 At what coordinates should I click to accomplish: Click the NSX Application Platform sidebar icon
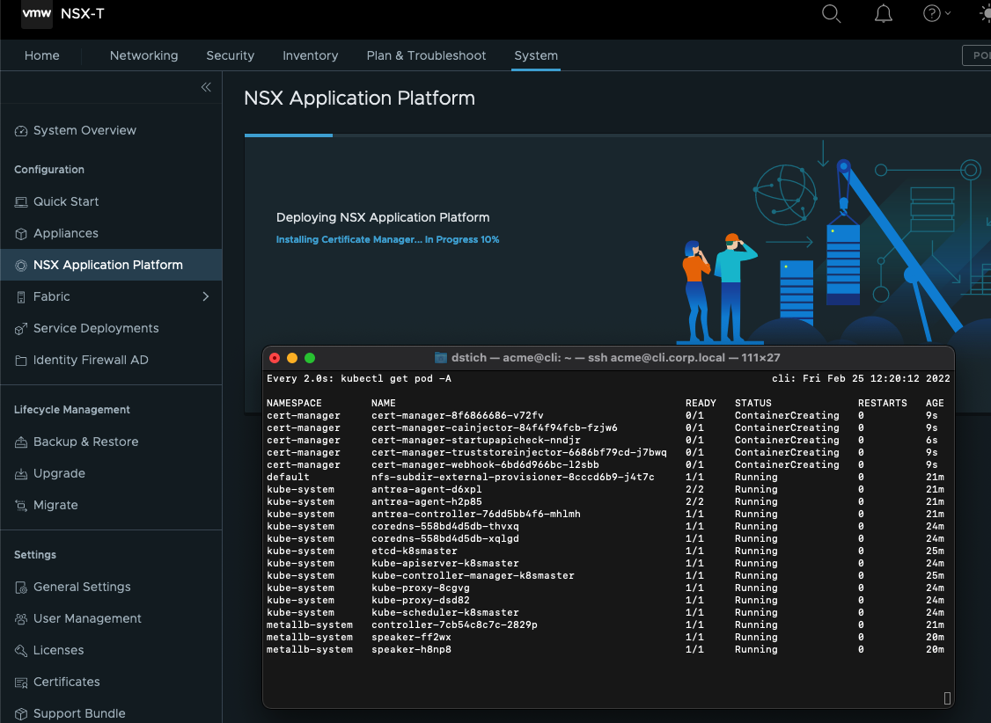21,266
